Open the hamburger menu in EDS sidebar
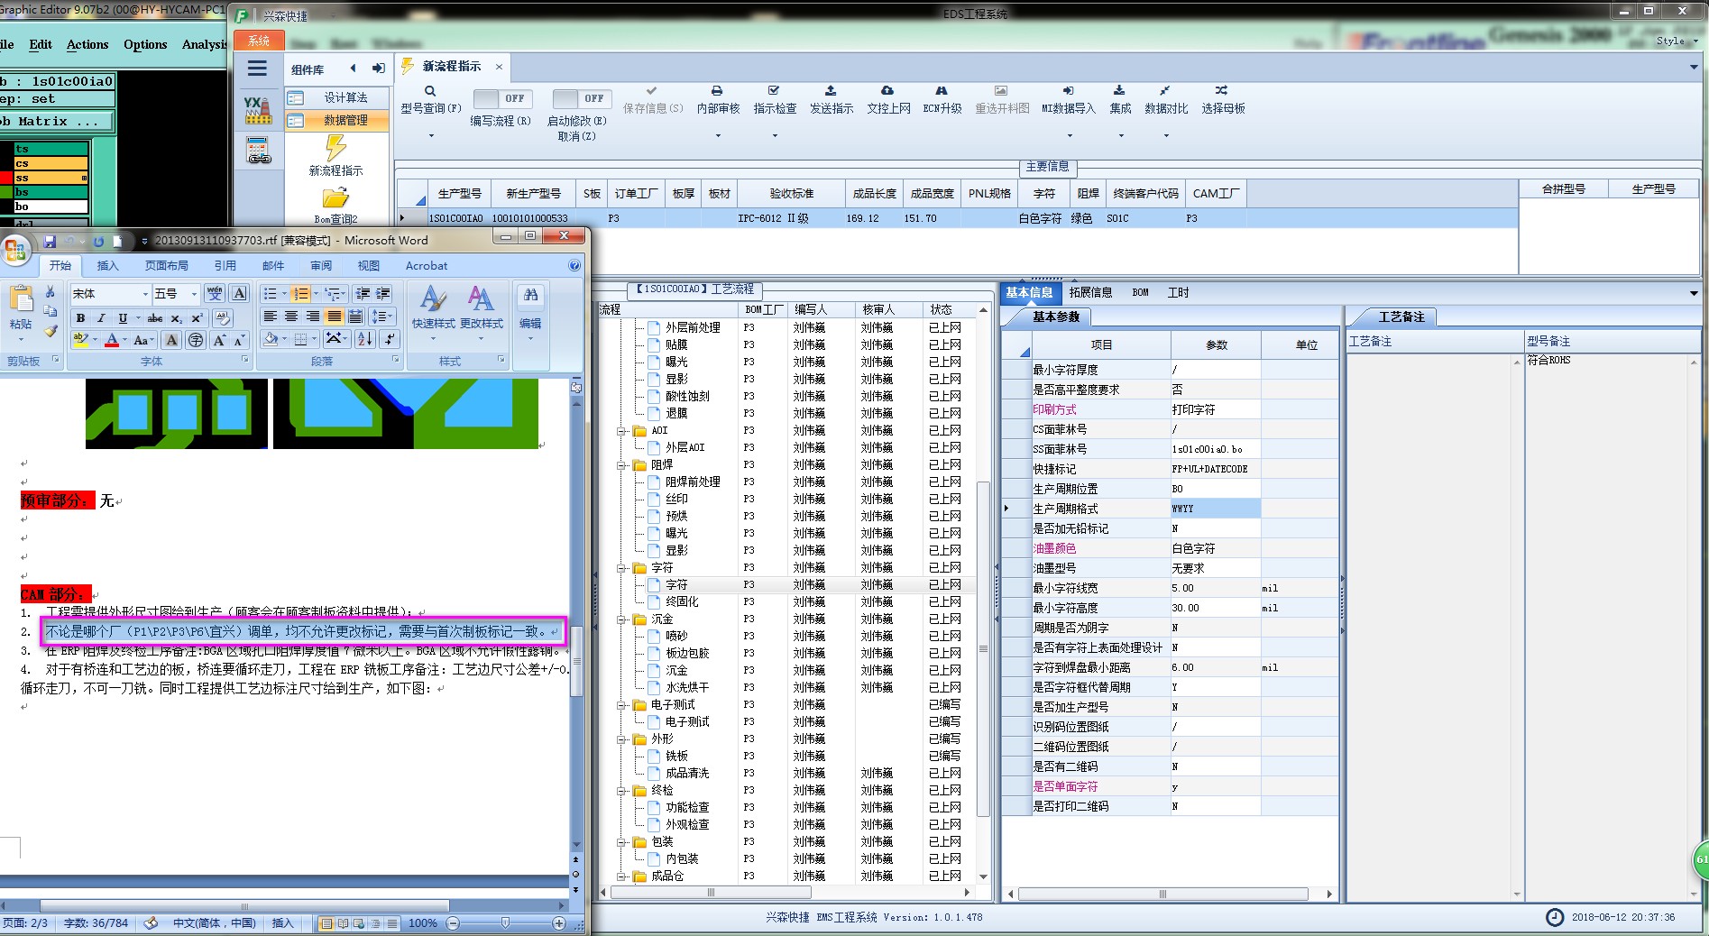The width and height of the screenshot is (1709, 936). [257, 69]
